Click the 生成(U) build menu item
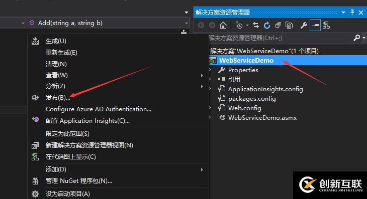 pos(56,41)
